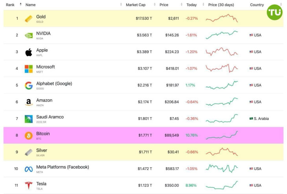Click the Meta Platforms logo icon
287x194 pixels.
coord(29,169)
